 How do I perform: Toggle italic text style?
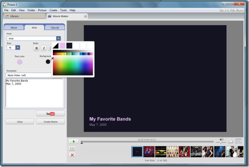pyautogui.click(x=44, y=48)
